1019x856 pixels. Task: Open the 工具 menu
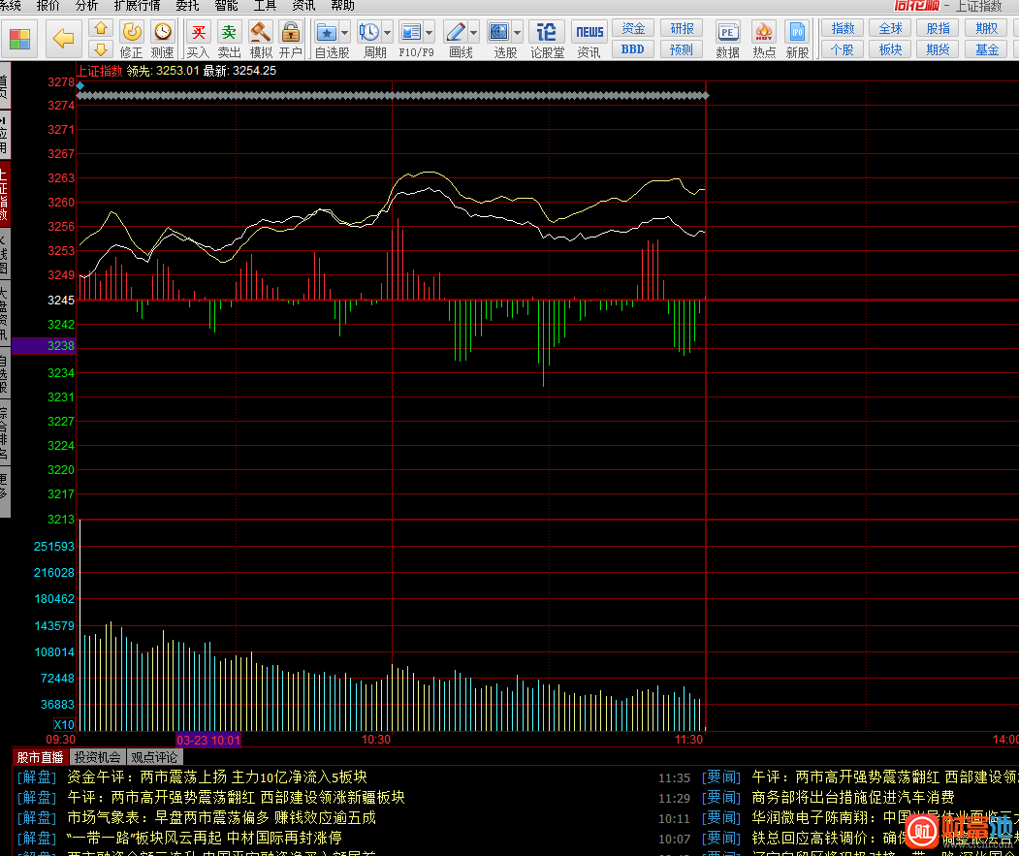265,6
